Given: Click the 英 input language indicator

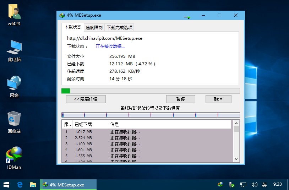Looking at the screenshot, I should point(264,185).
